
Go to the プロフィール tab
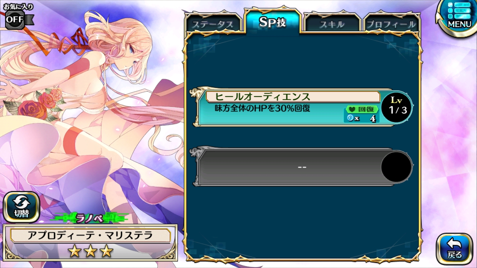(x=392, y=23)
